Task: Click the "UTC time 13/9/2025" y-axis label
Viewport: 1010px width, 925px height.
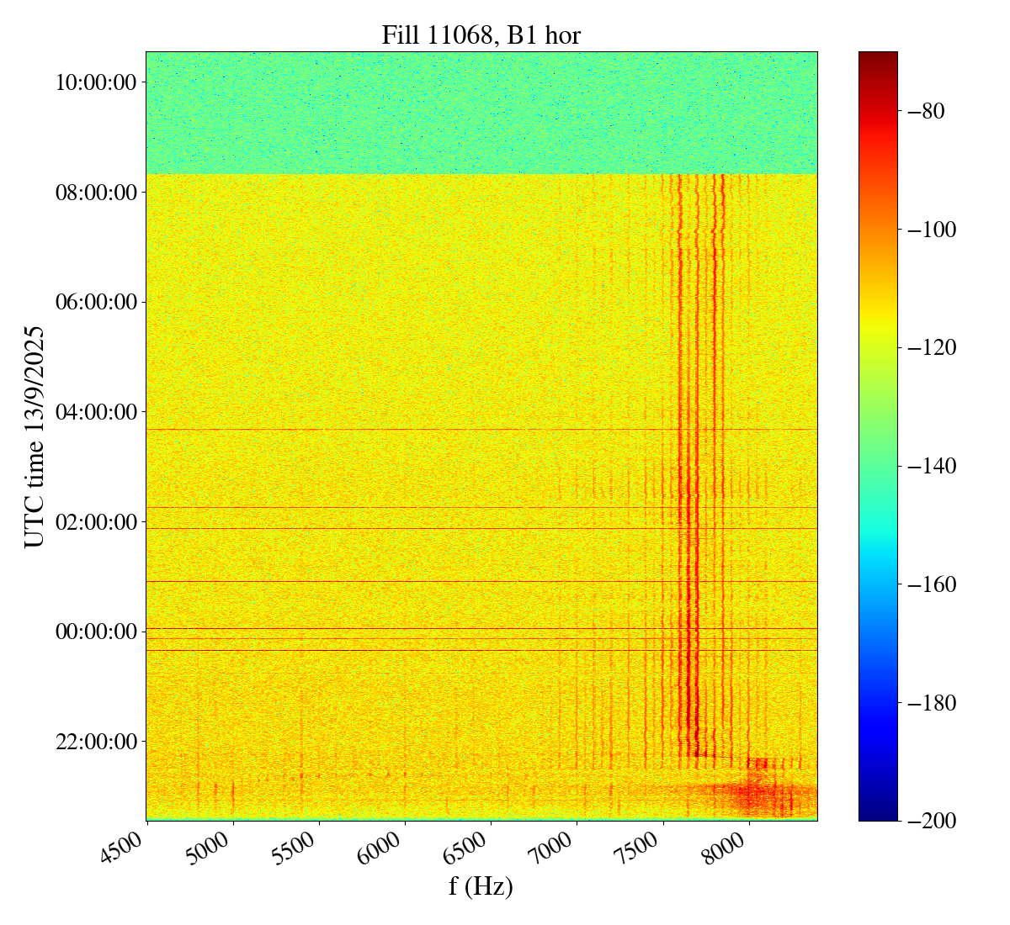Action: click(35, 436)
